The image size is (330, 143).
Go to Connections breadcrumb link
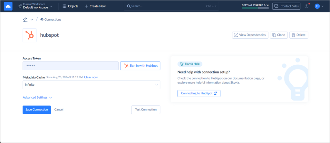(51, 20)
